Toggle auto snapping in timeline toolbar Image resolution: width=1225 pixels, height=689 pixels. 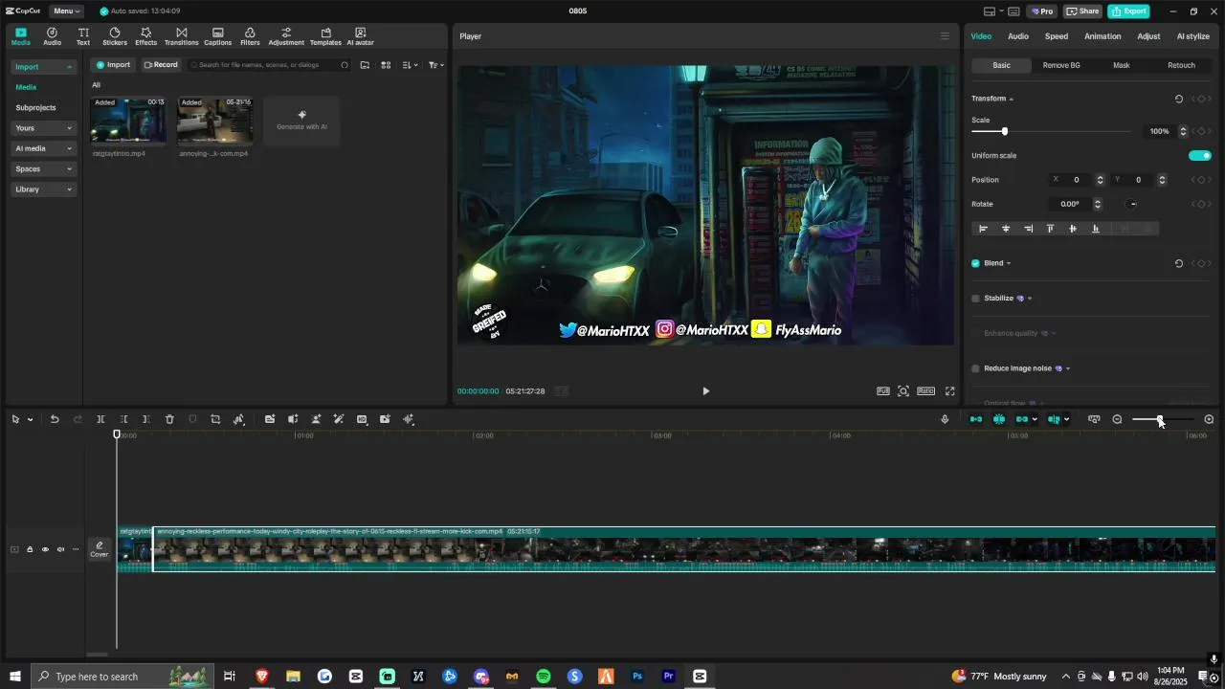point(999,419)
